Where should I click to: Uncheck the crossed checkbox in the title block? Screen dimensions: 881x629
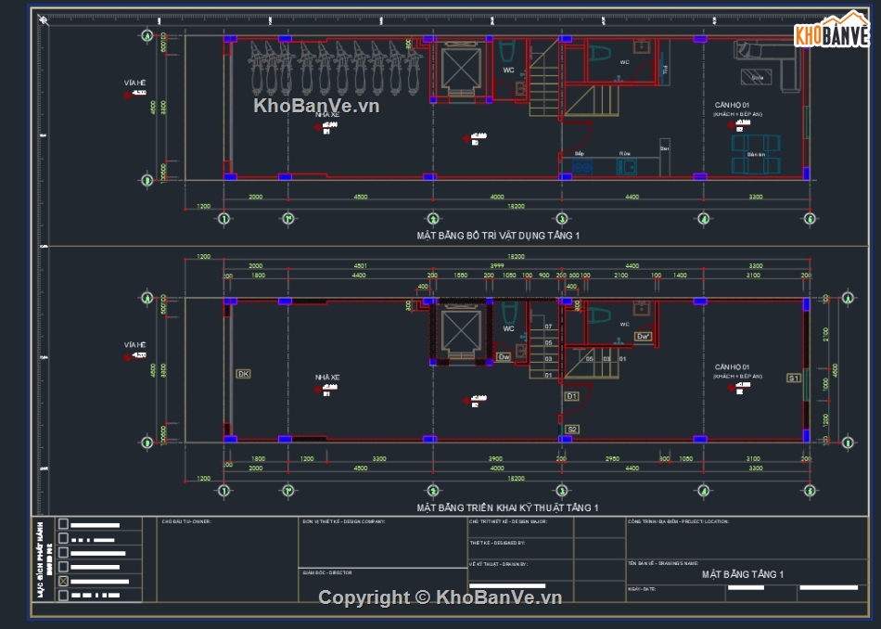[x=63, y=581]
